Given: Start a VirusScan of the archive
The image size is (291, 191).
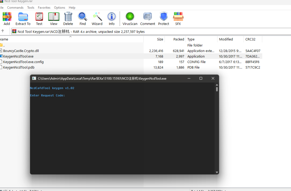Looking at the screenshot, I should tap(130, 17).
